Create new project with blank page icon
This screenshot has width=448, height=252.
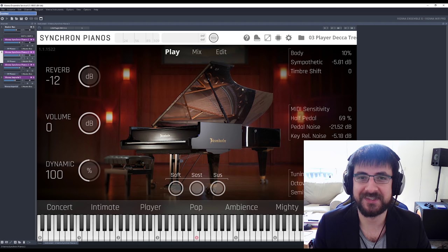[12, 19]
